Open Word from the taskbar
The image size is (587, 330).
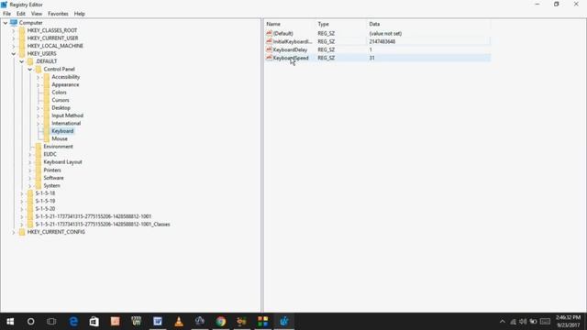click(158, 322)
